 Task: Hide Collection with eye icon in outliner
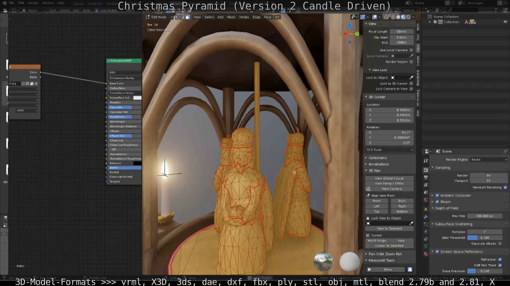coord(505,22)
